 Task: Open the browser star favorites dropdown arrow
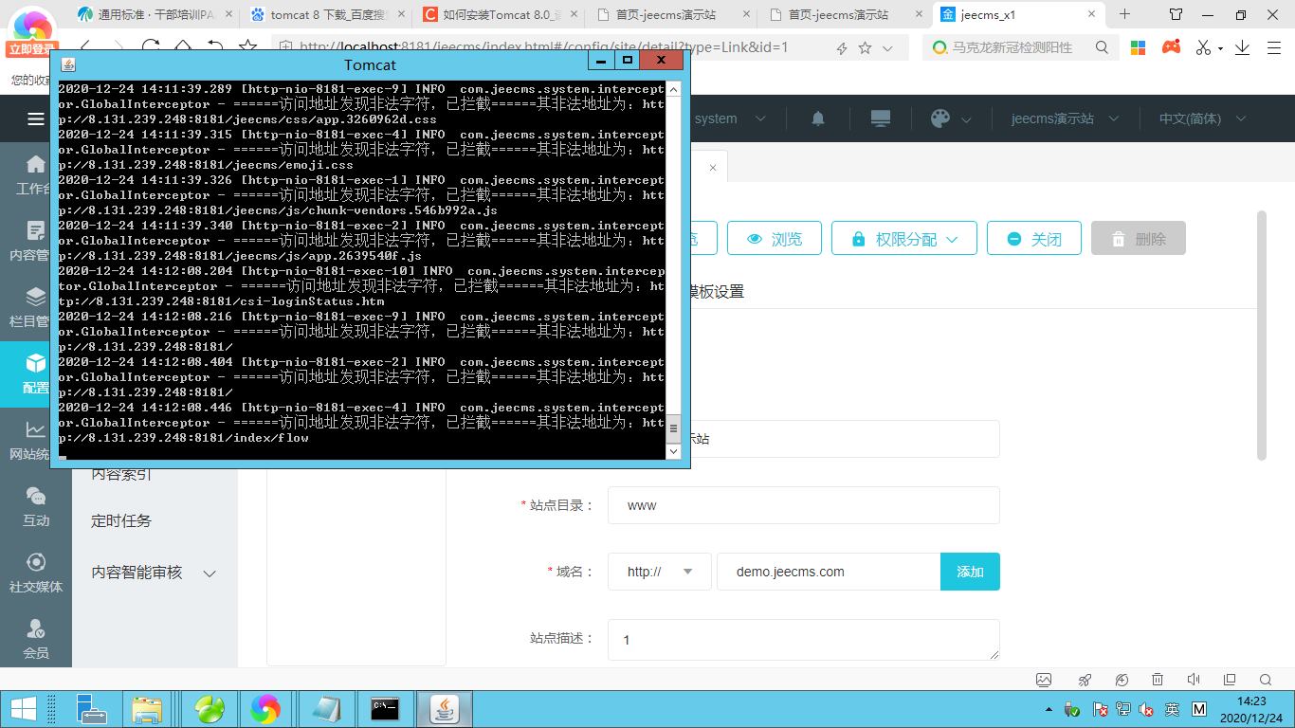(887, 47)
